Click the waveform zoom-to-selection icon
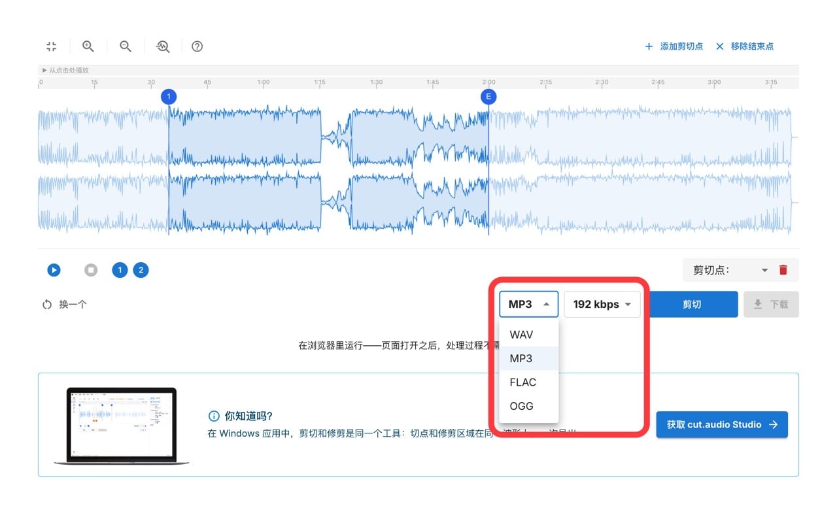This screenshot has height=506, width=837. coord(163,46)
